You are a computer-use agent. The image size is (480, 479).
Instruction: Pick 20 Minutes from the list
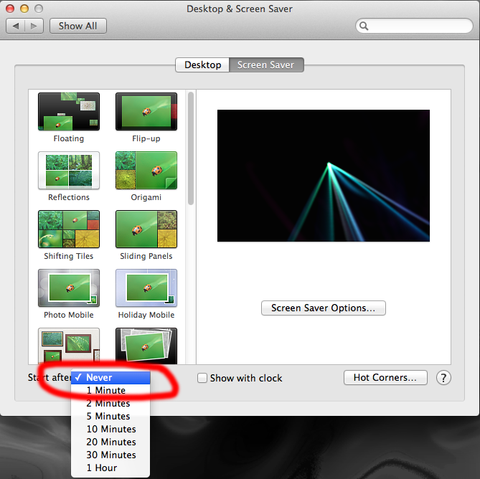click(x=110, y=442)
